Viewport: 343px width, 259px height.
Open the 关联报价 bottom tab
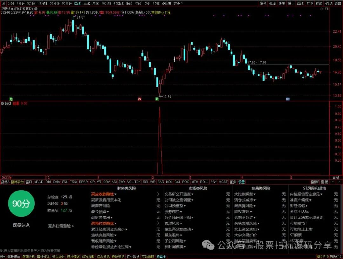[14, 256]
